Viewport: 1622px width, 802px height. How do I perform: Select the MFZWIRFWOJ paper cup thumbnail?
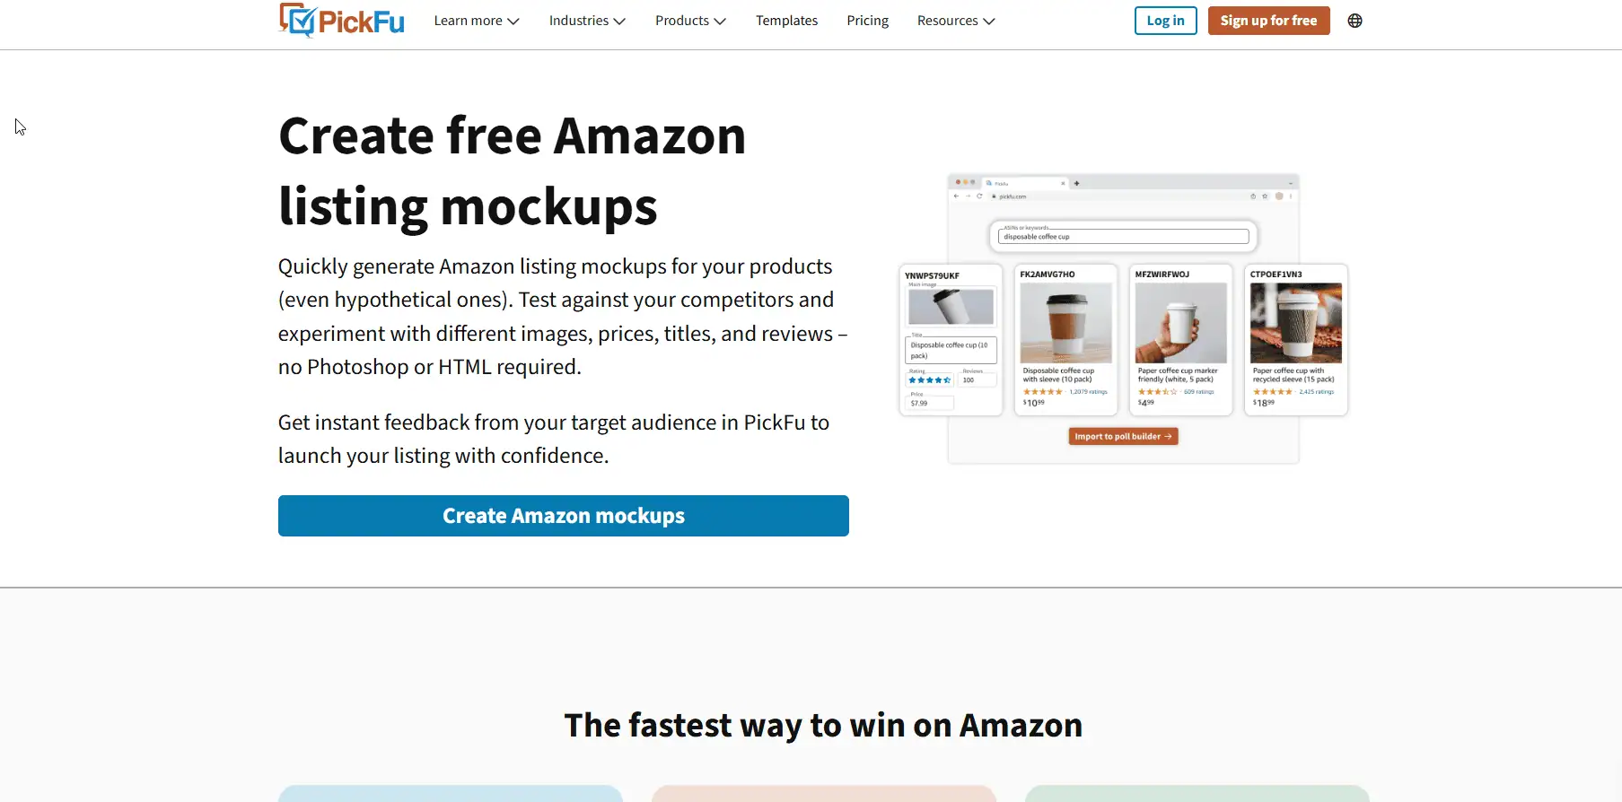[x=1180, y=323]
